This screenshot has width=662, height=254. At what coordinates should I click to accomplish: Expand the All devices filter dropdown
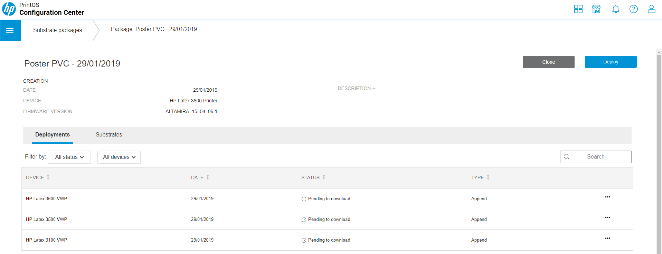click(x=119, y=157)
